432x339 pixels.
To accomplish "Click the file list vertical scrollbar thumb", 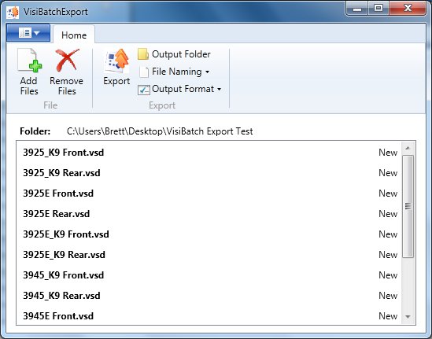I will [408, 207].
